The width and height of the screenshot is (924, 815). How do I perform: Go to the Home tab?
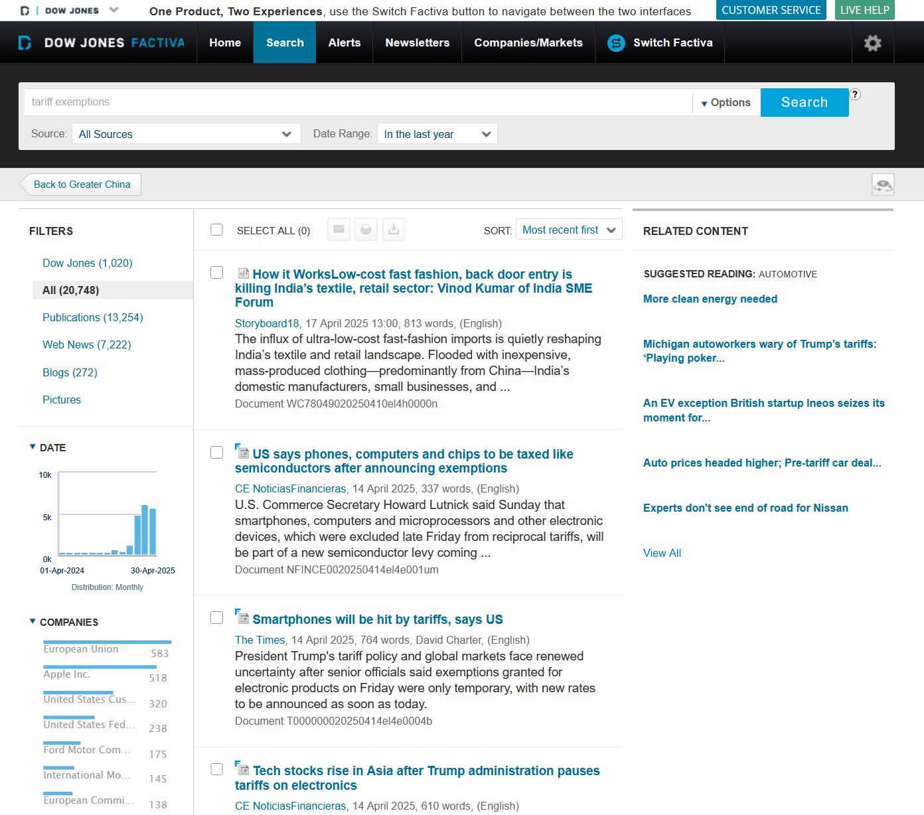coord(225,43)
